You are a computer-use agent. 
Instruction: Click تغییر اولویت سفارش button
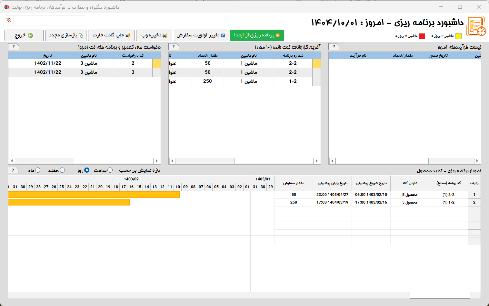pos(201,35)
